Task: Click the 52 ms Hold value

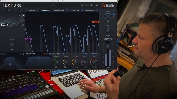Action: 66,67
